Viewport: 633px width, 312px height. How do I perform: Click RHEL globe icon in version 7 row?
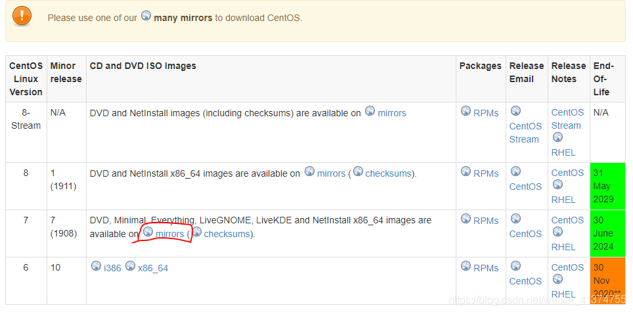click(x=557, y=232)
